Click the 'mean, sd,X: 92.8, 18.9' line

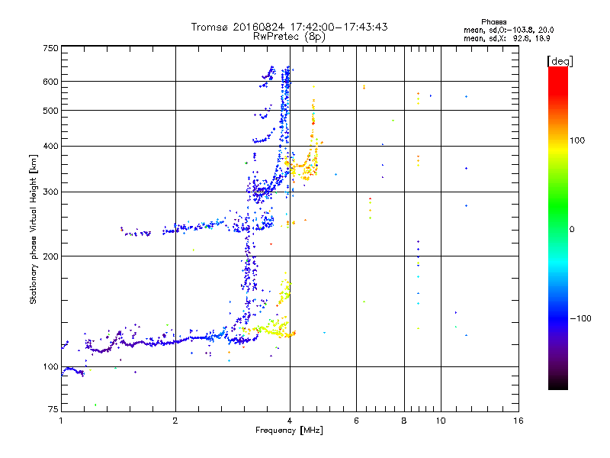[506, 39]
